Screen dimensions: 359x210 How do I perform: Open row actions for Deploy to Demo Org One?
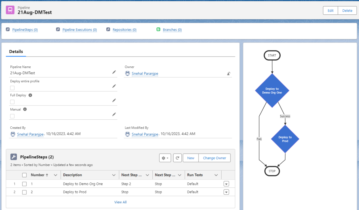(226, 184)
